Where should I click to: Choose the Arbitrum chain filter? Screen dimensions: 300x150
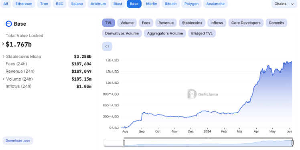tap(98, 4)
